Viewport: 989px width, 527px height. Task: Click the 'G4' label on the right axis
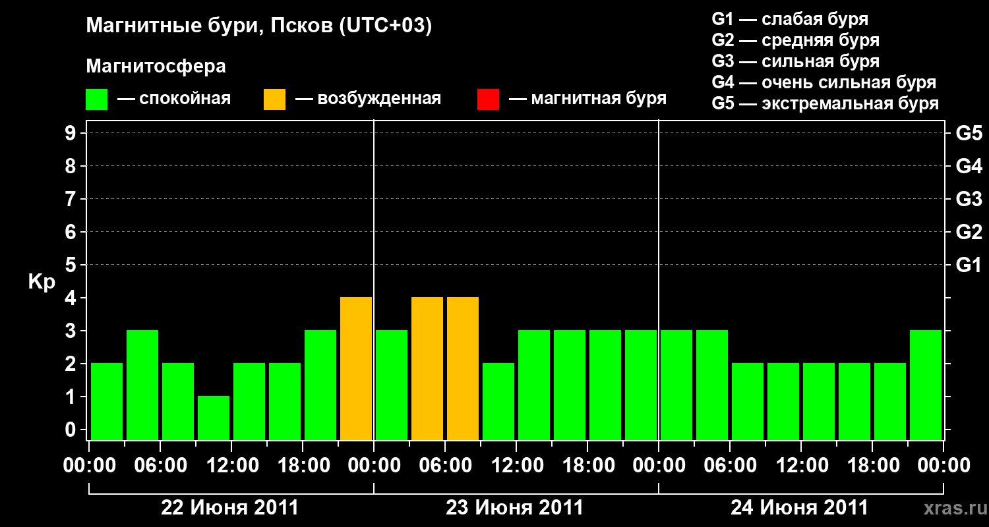tap(969, 166)
